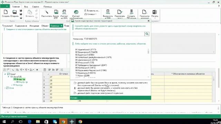Screen dimensions: 221x124
Task: Collapse the Зона1 tree node
Action: 5,74
